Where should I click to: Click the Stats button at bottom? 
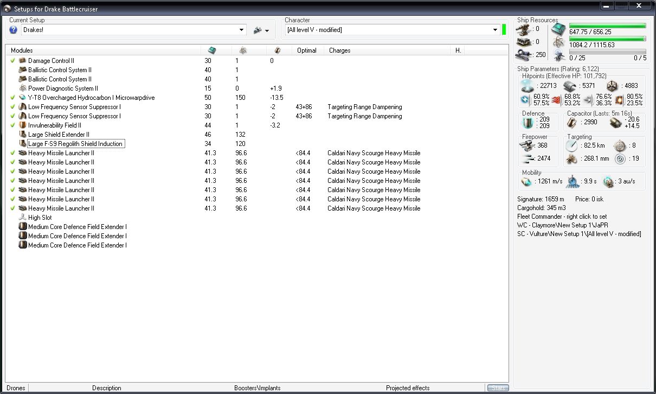click(498, 388)
